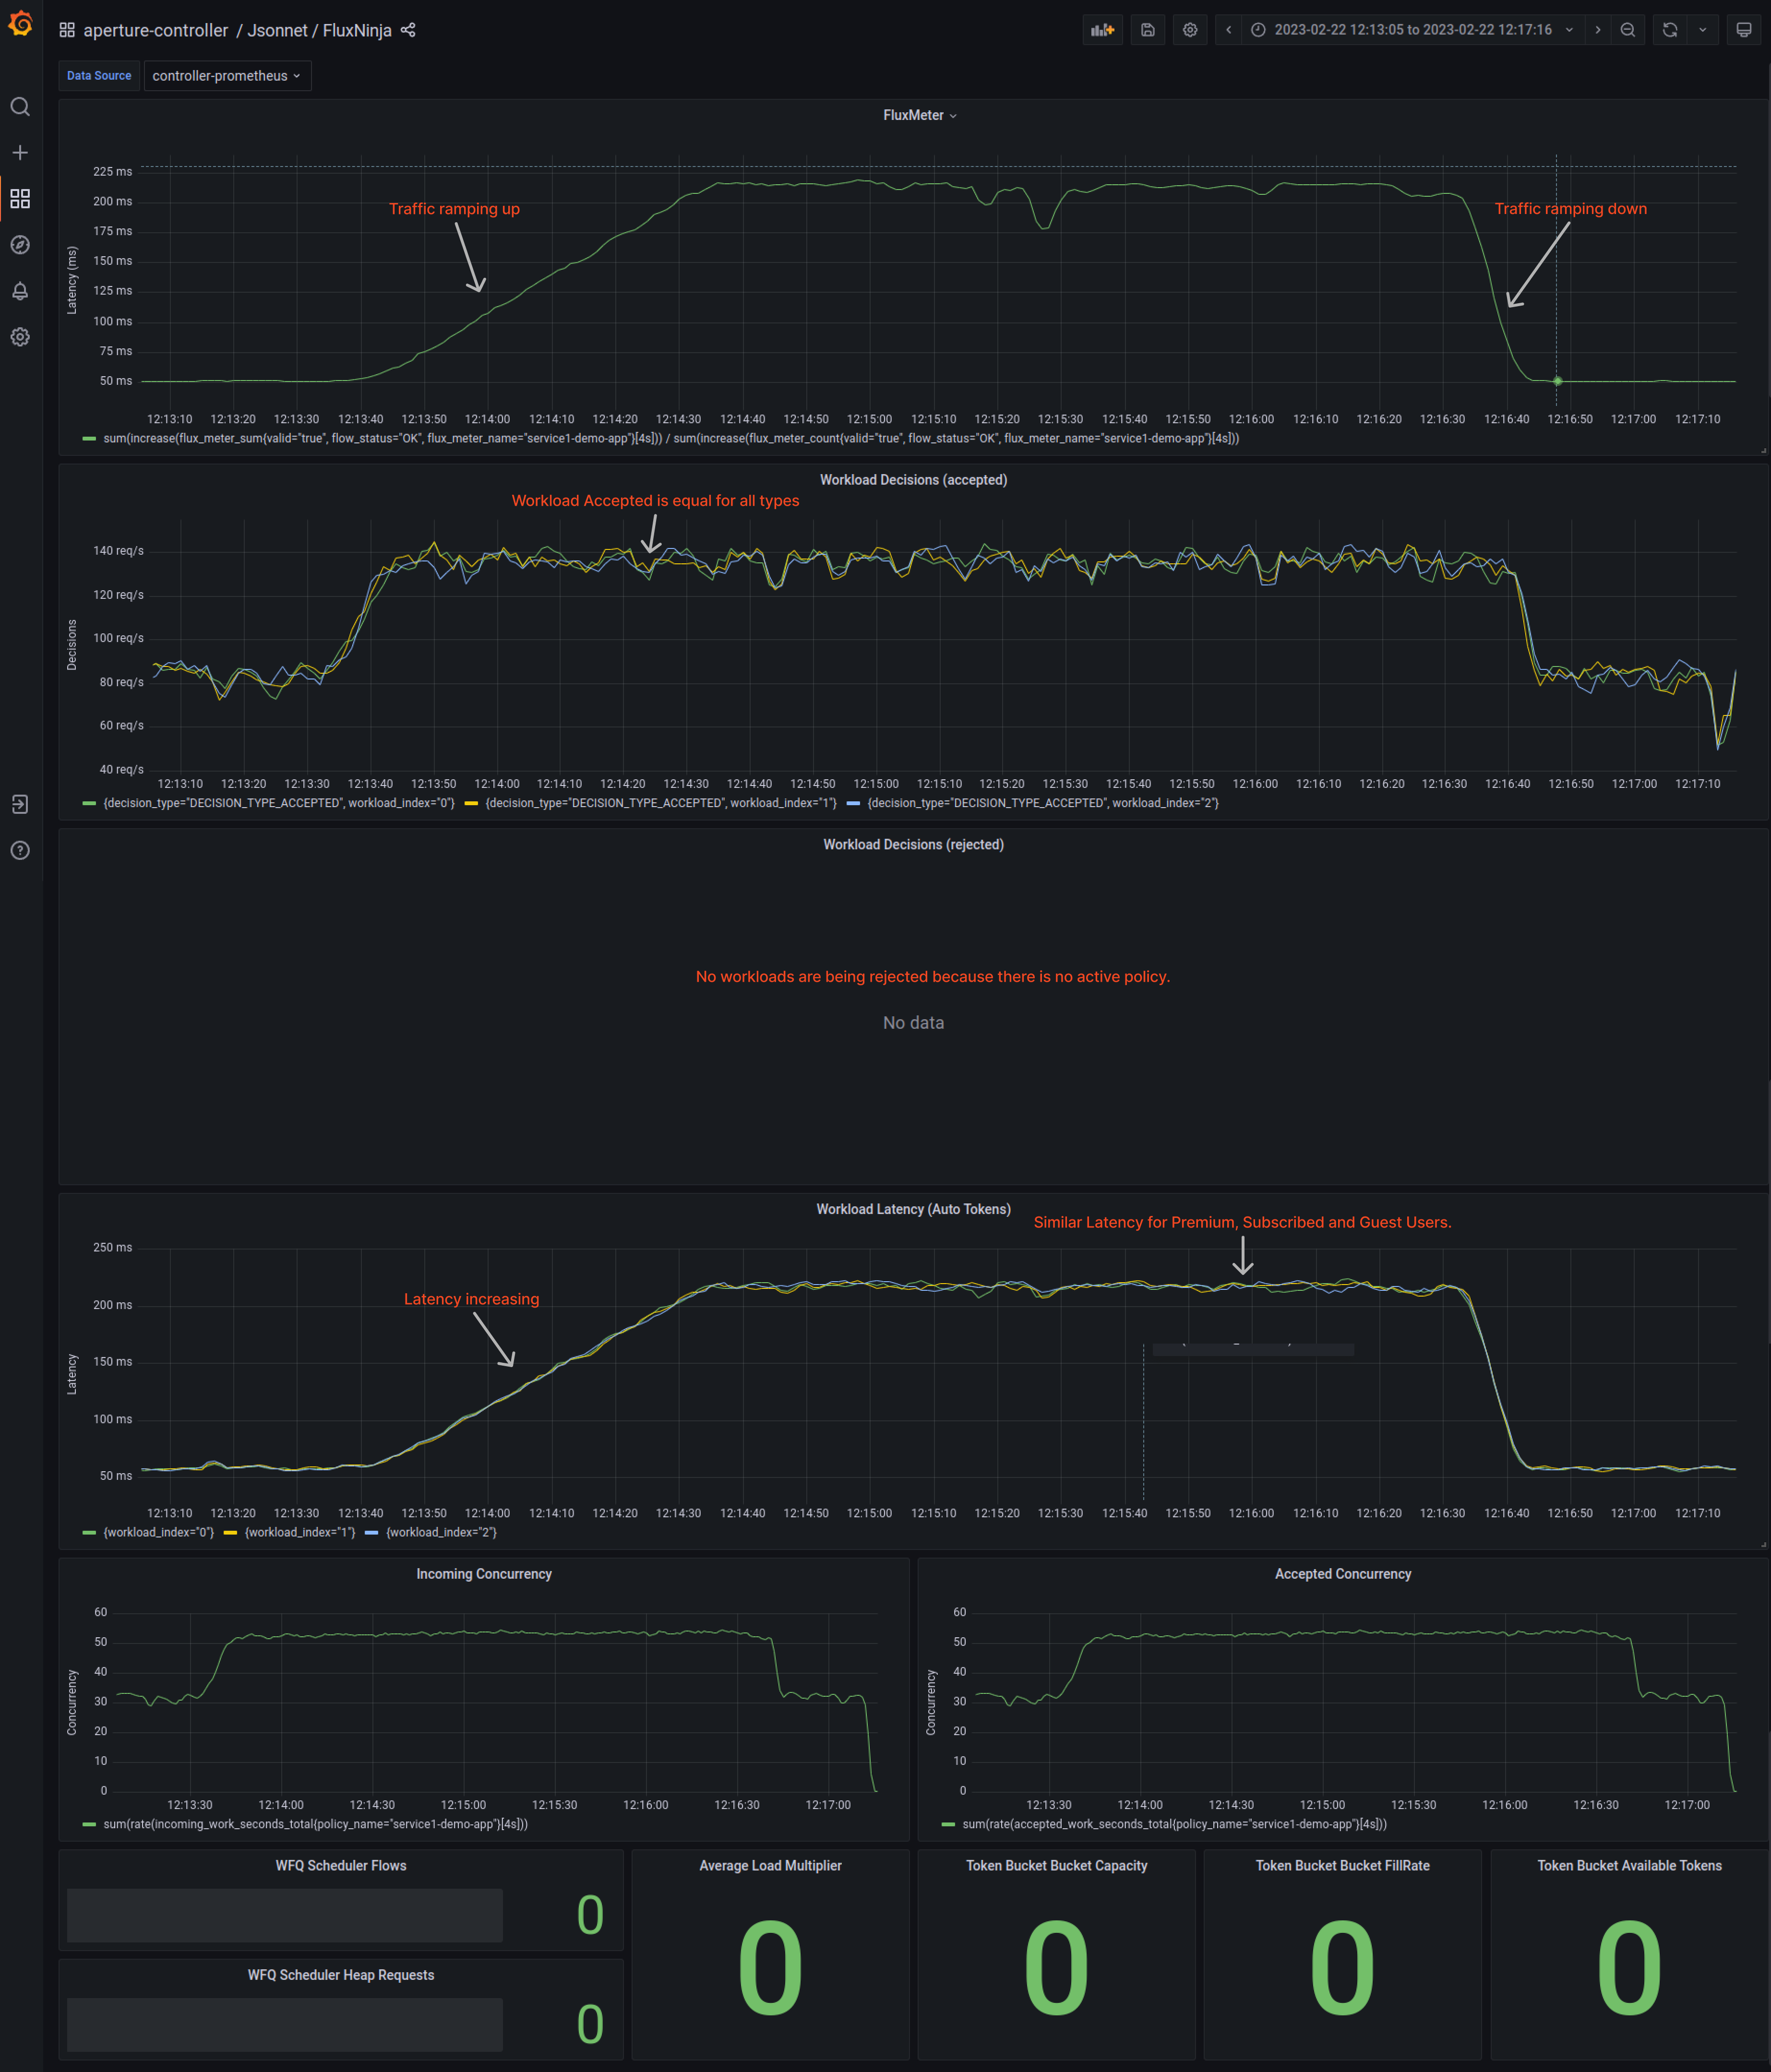
Task: Click the dashboard grid icon beside title
Action: point(67,30)
